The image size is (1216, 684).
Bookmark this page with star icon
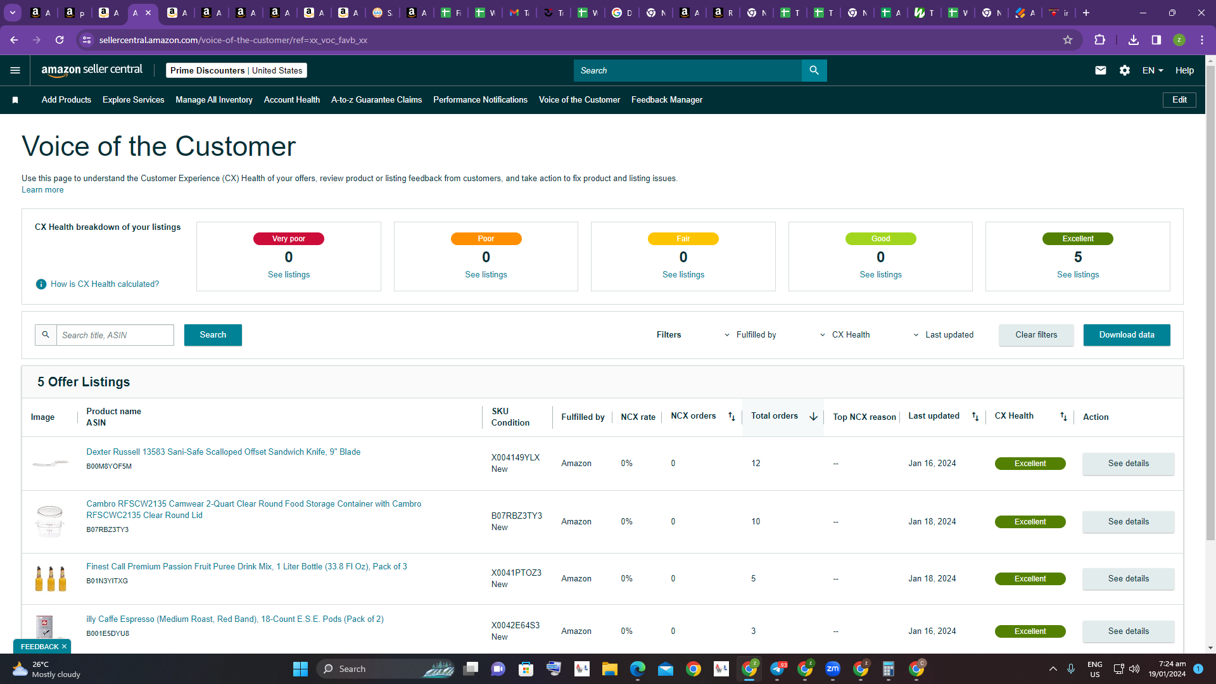[x=1068, y=40]
